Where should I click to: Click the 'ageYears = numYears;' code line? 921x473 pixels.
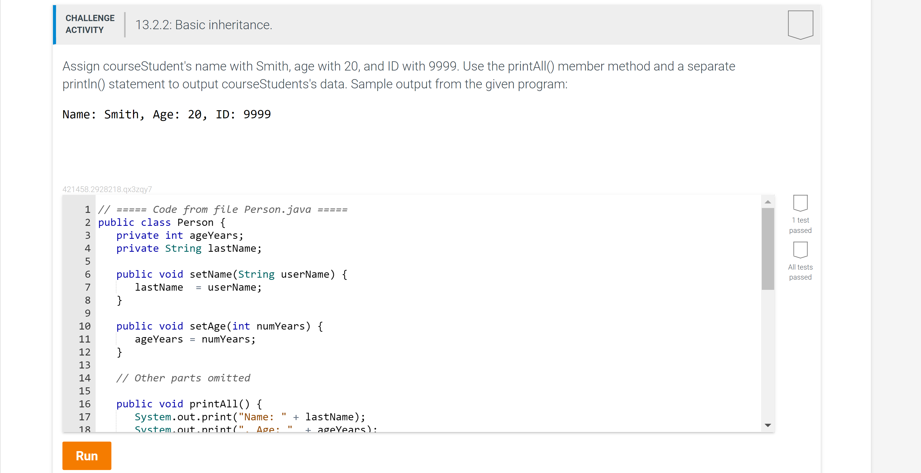click(195, 339)
